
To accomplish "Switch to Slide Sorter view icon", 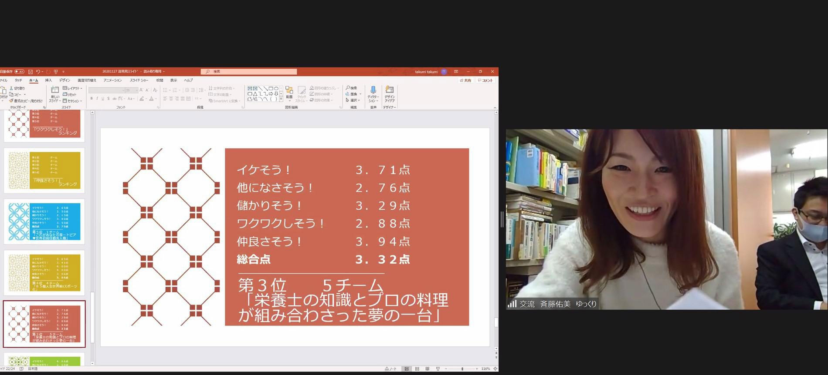I will (417, 369).
